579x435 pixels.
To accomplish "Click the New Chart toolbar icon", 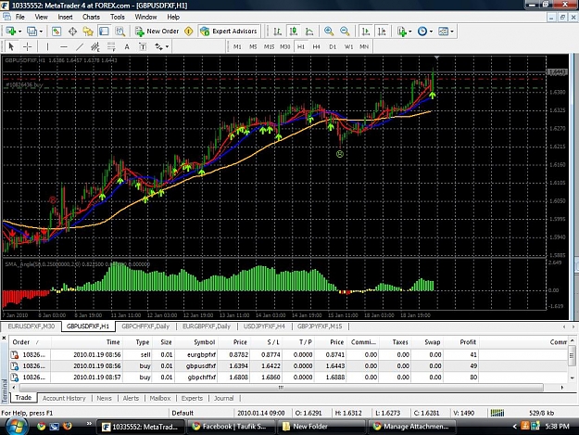I will tap(10, 32).
